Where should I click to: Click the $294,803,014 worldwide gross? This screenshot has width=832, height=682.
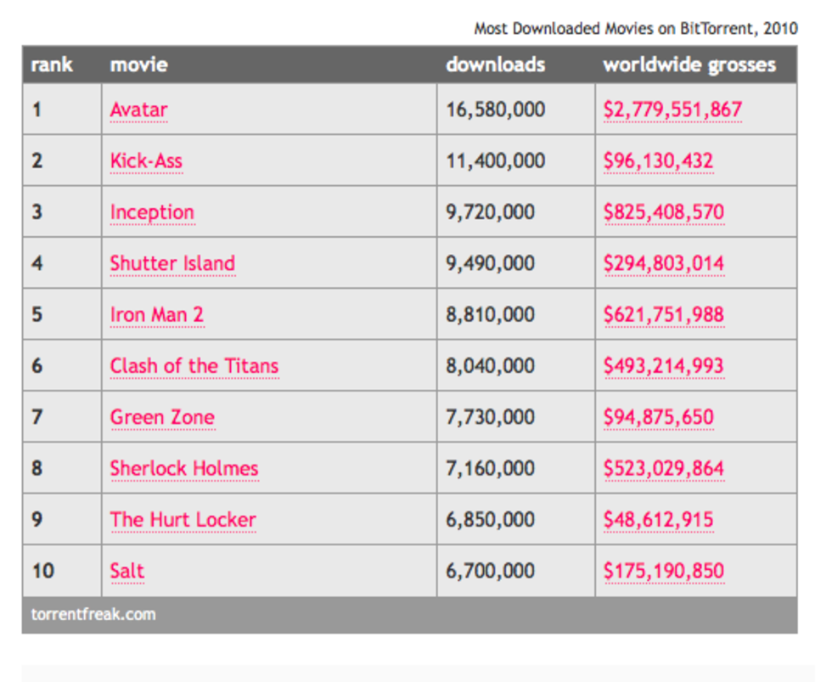coord(664,263)
